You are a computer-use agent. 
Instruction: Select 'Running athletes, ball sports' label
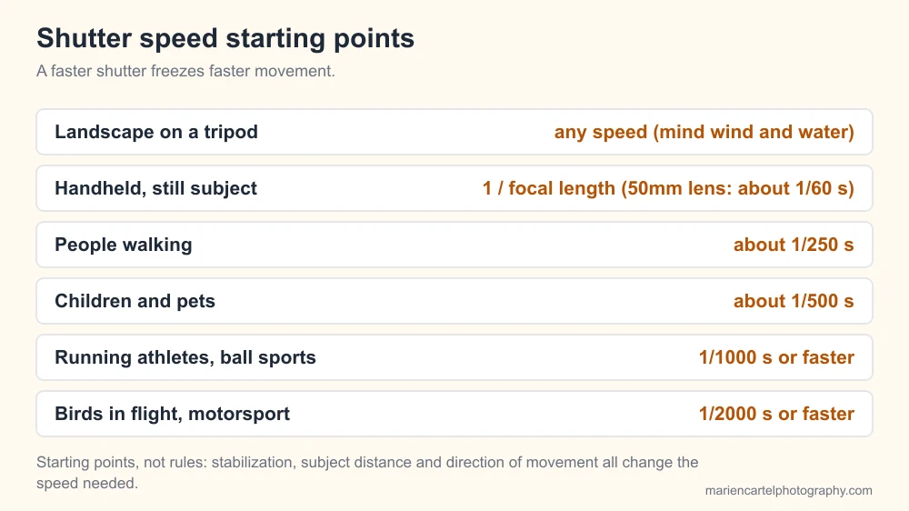coord(185,357)
